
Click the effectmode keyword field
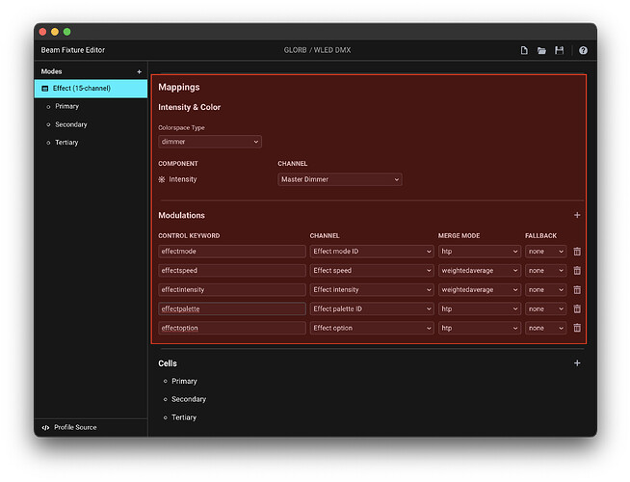[232, 252]
